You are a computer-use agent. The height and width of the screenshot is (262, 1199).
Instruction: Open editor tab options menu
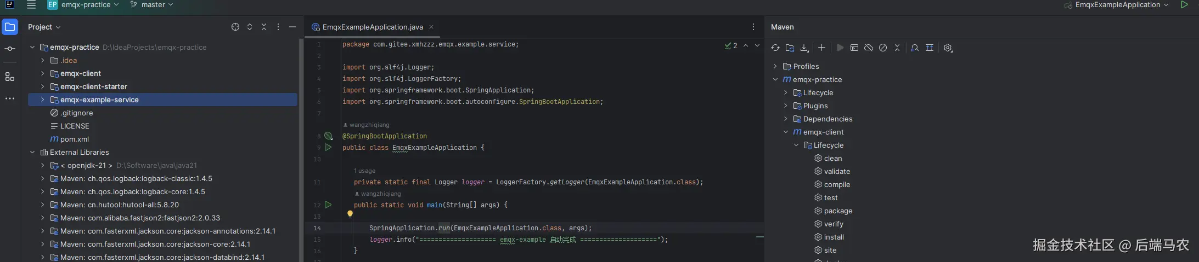(x=753, y=27)
